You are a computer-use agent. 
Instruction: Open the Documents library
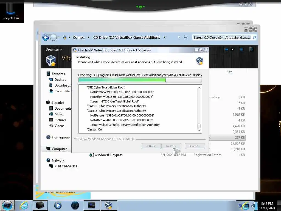[x=63, y=108]
